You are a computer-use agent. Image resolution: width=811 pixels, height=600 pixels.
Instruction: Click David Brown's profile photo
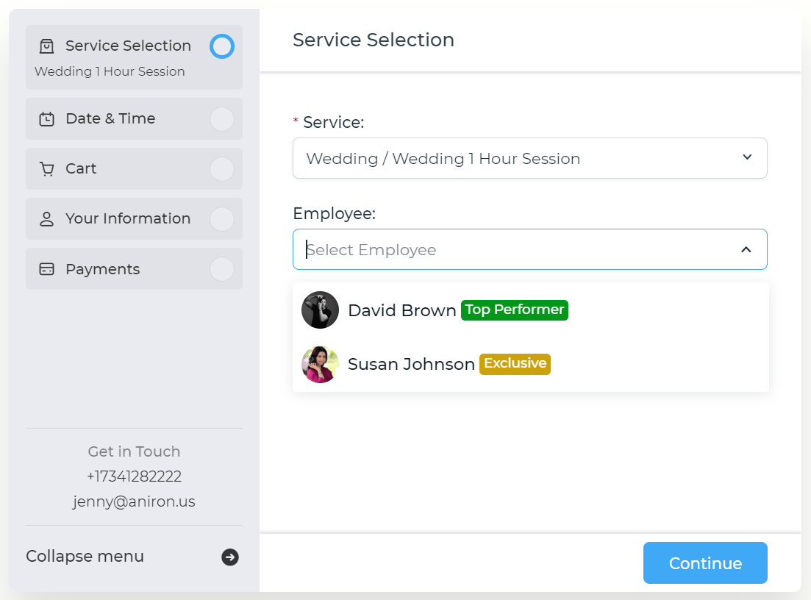click(320, 310)
